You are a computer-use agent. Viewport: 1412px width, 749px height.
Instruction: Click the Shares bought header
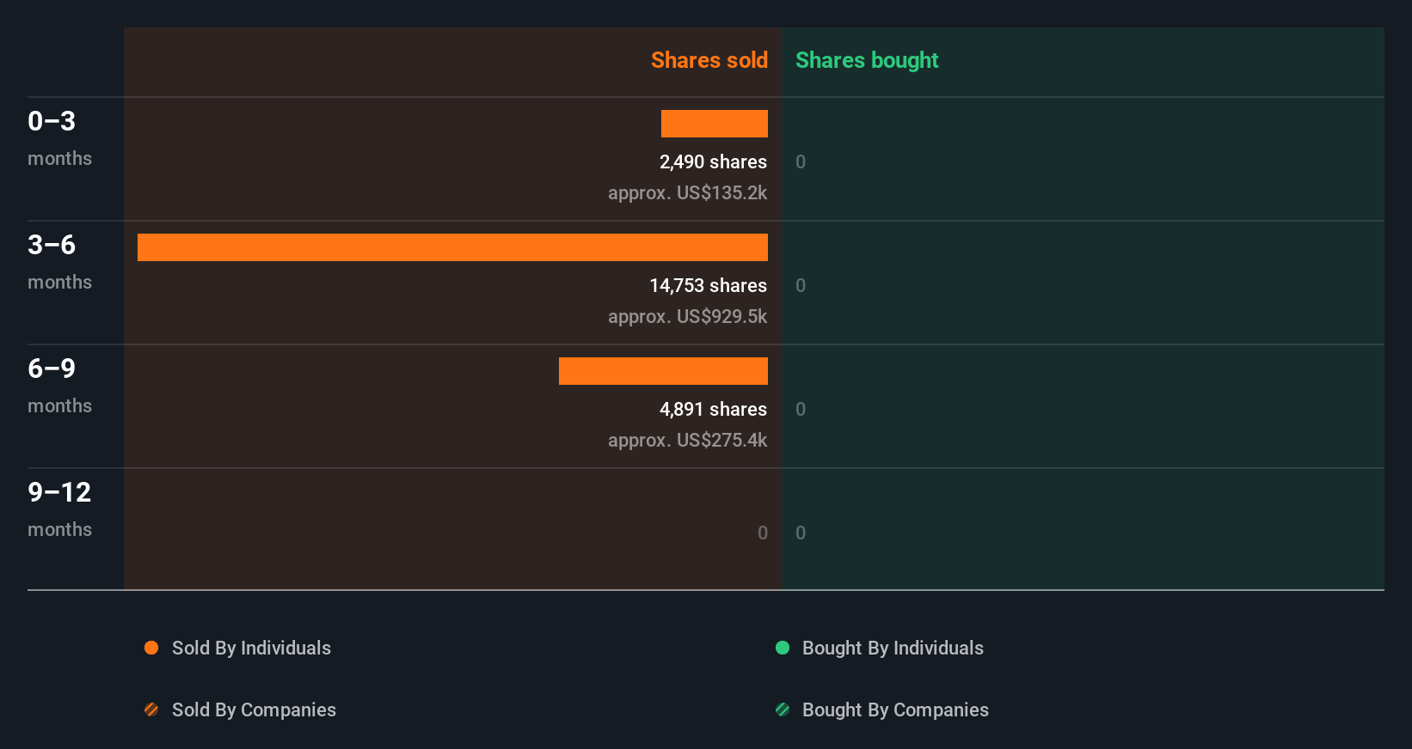coord(867,60)
